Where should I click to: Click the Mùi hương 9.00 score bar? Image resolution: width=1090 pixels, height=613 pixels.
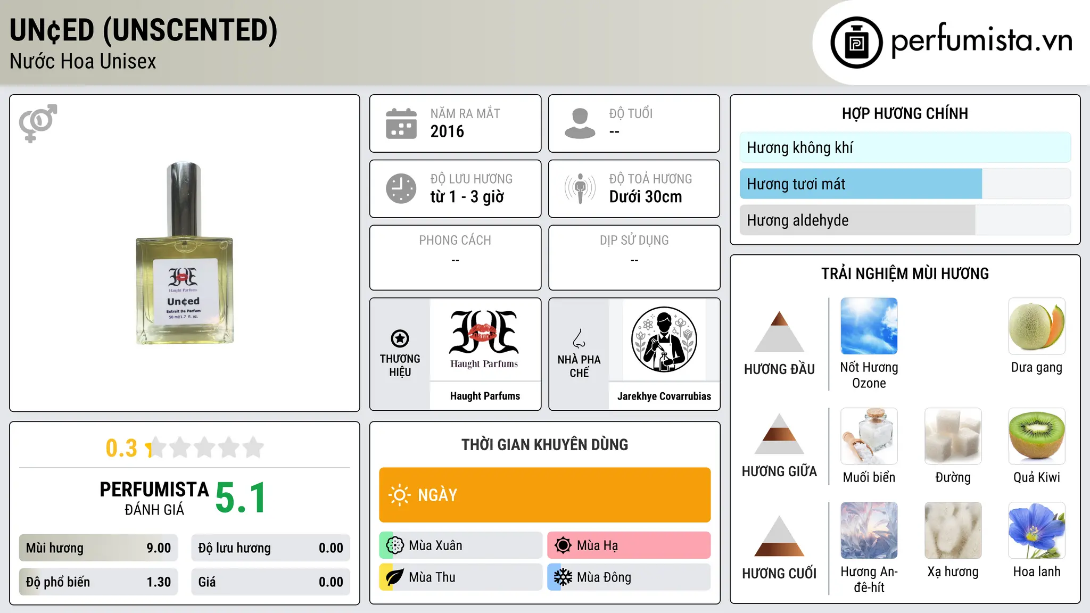(x=98, y=548)
